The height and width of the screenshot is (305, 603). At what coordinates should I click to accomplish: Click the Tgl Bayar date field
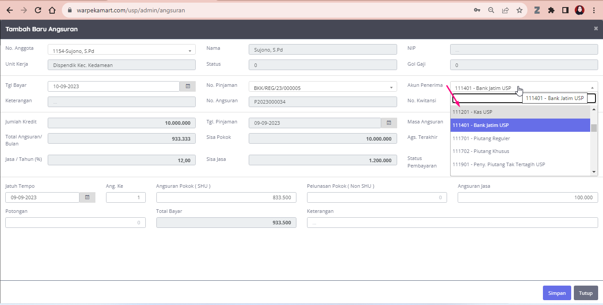114,86
